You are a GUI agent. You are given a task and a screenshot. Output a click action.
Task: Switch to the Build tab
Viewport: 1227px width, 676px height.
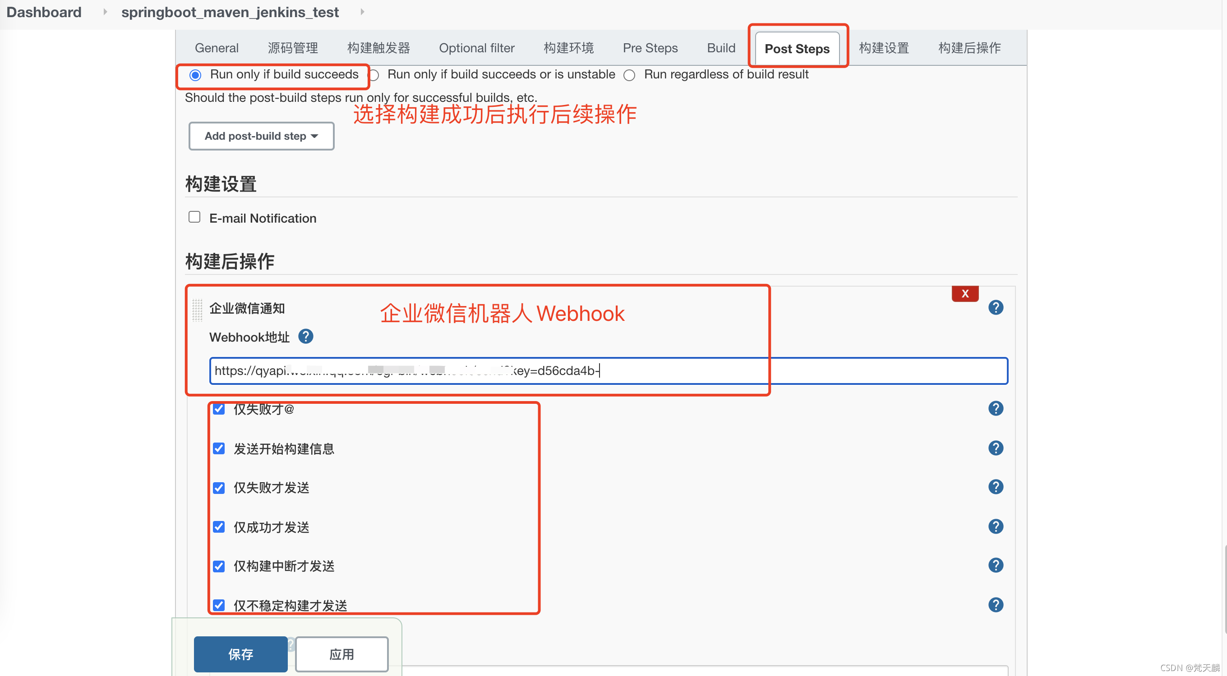(718, 47)
